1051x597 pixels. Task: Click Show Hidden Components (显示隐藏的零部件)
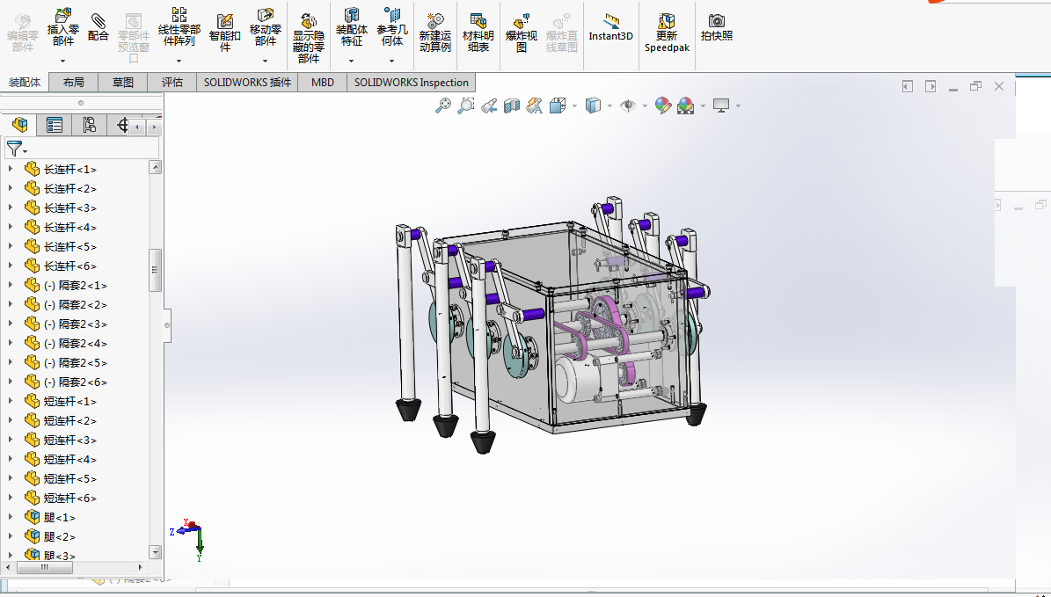309,35
